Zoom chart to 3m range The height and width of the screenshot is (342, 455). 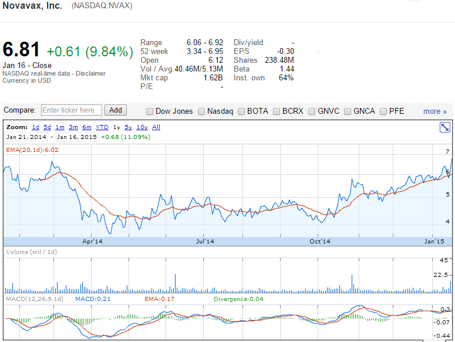(x=73, y=127)
